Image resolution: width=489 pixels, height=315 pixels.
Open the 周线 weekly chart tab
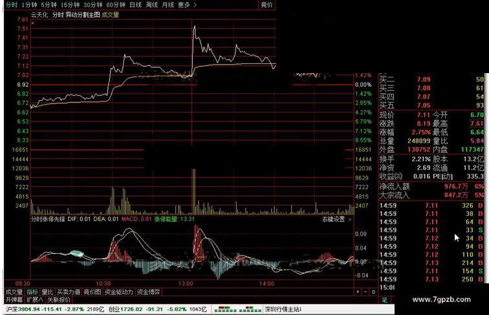click(152, 5)
